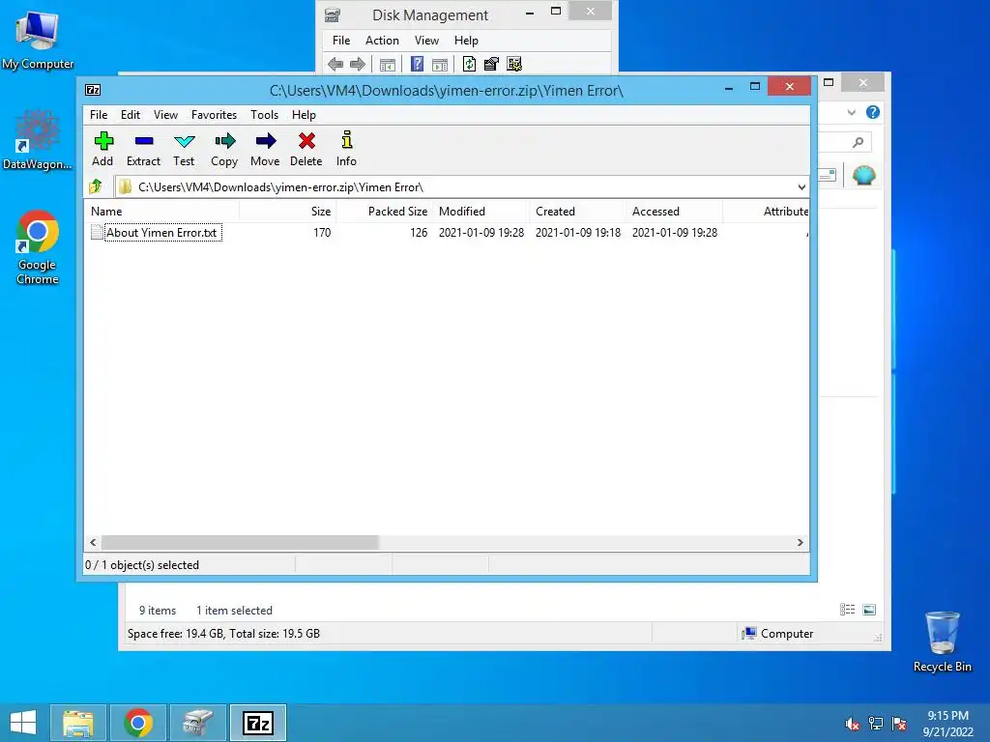Click Disk Management refresh icon

[x=469, y=64]
